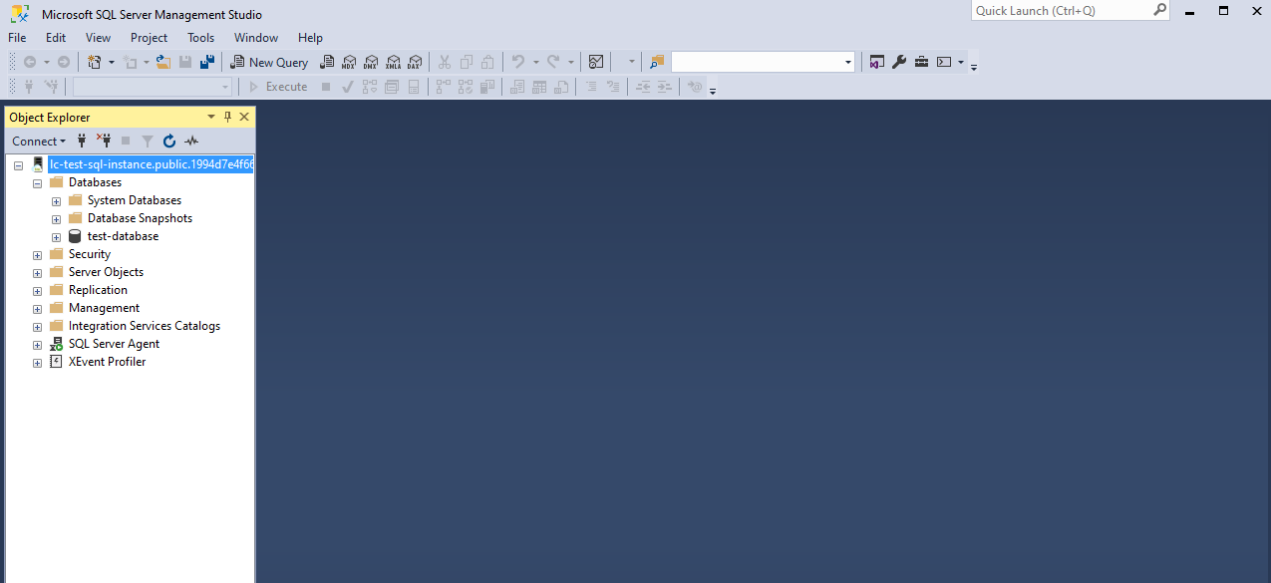
Task: Click the Execute button in SQL toolbar
Action: coord(278,87)
